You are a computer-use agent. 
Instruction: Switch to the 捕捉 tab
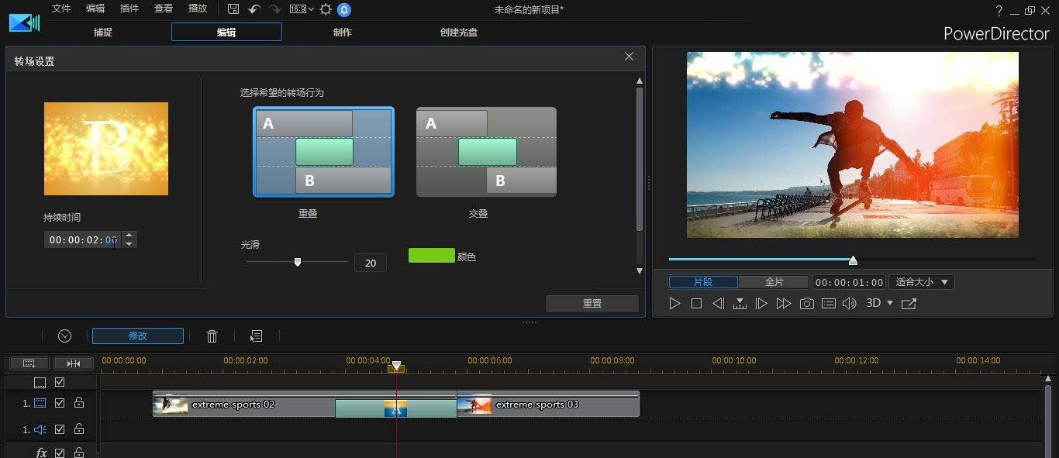coord(103,33)
